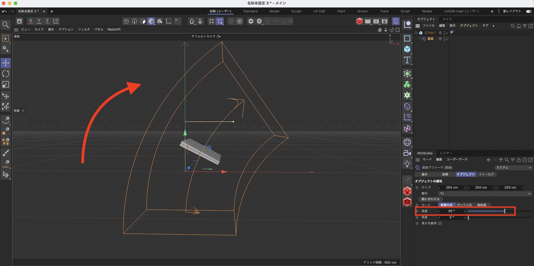The width and height of the screenshot is (534, 266).
Task: Click the camera object icon
Action: click(x=407, y=153)
